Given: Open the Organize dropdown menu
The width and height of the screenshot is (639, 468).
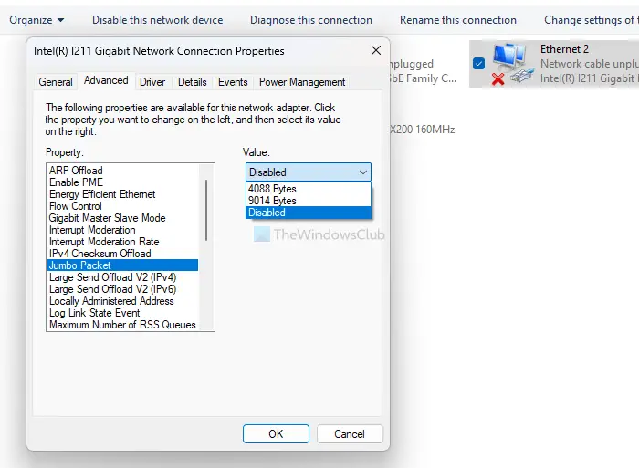Looking at the screenshot, I should pos(37,19).
